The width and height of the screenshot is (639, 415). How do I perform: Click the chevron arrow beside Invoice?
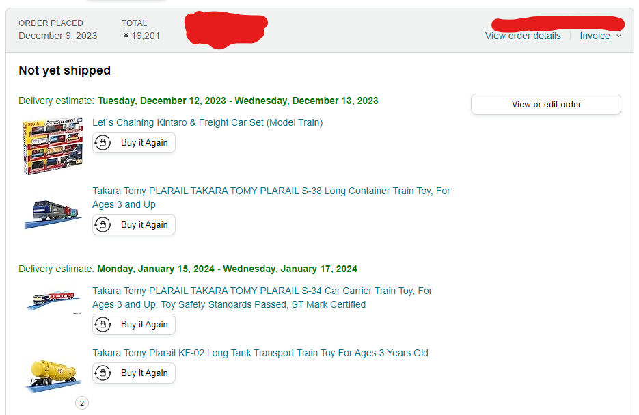pos(618,36)
